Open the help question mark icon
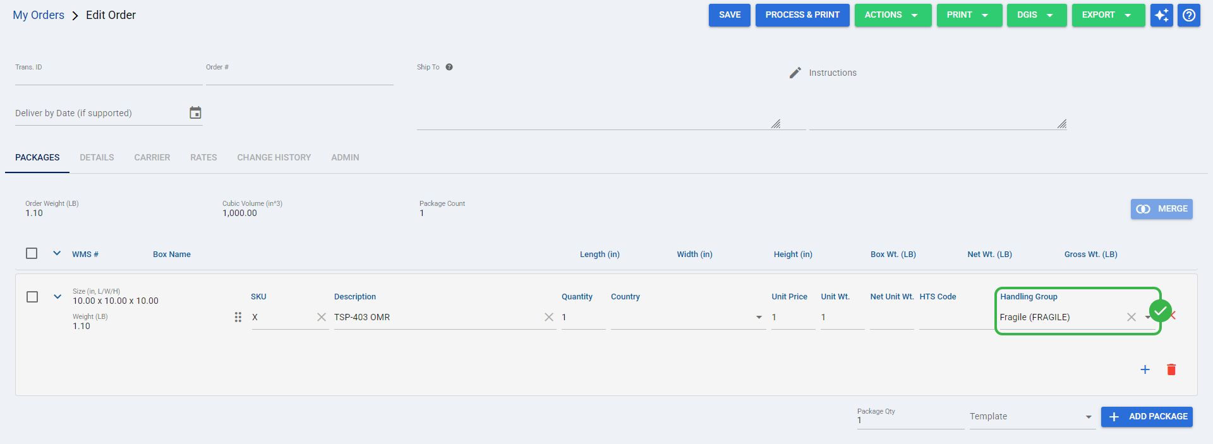Screen dimensions: 1213x444 point(1189,15)
